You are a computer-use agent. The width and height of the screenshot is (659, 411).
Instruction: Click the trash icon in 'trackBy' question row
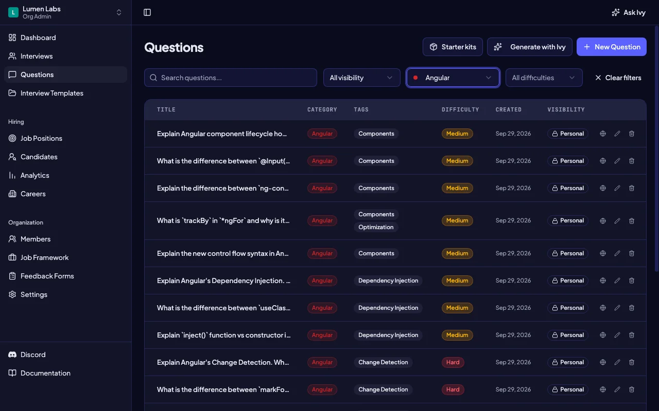coord(632,221)
